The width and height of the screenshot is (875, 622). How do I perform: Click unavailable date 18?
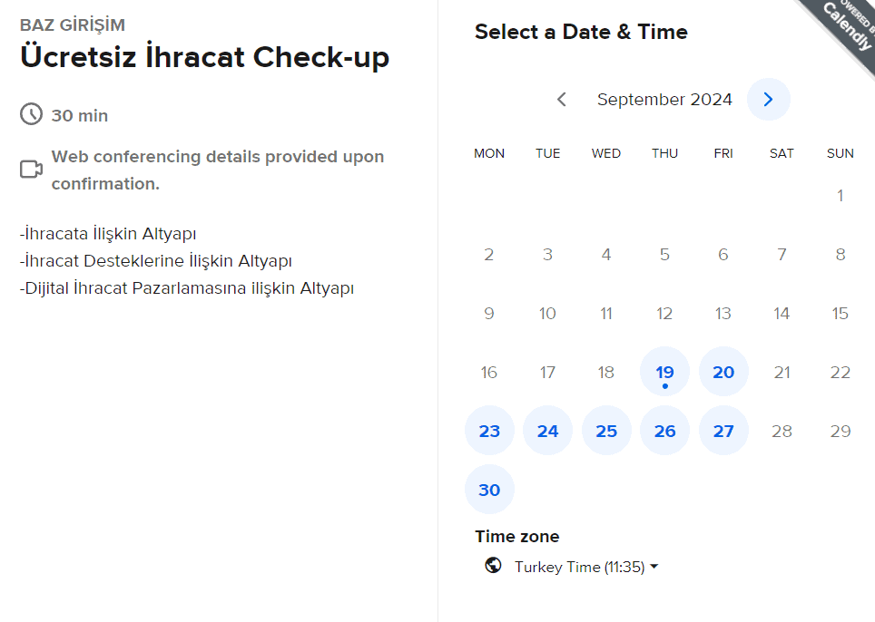click(606, 372)
